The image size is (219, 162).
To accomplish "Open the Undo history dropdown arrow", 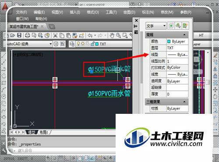I will click(95, 35).
